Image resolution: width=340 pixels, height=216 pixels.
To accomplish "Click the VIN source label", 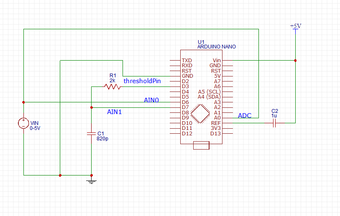I will click(34, 123).
